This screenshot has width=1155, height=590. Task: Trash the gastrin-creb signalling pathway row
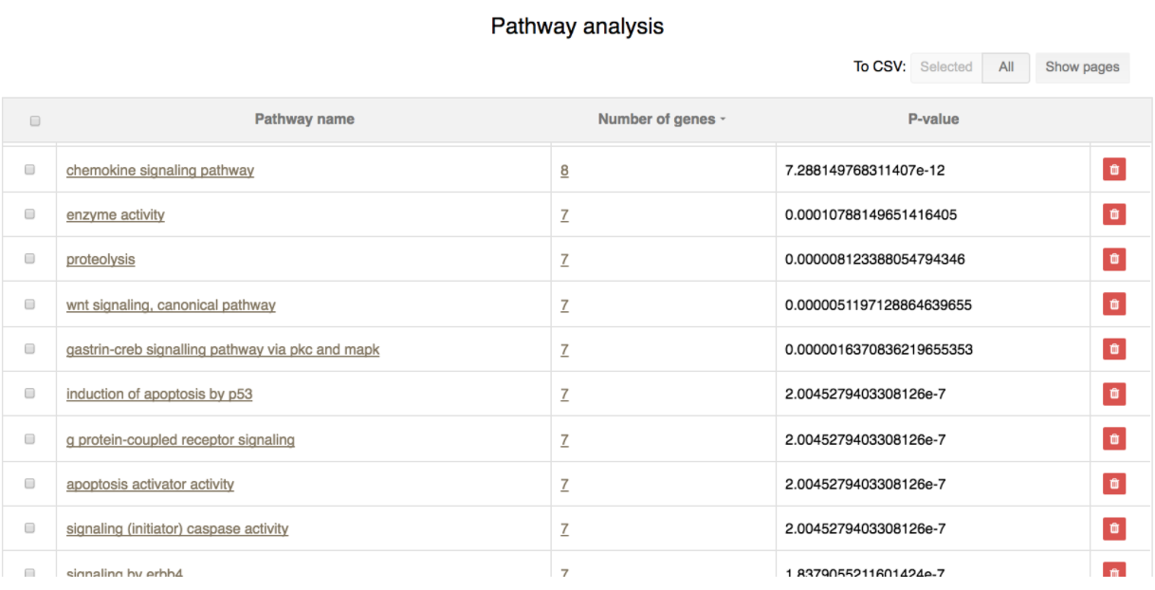coord(1114,349)
